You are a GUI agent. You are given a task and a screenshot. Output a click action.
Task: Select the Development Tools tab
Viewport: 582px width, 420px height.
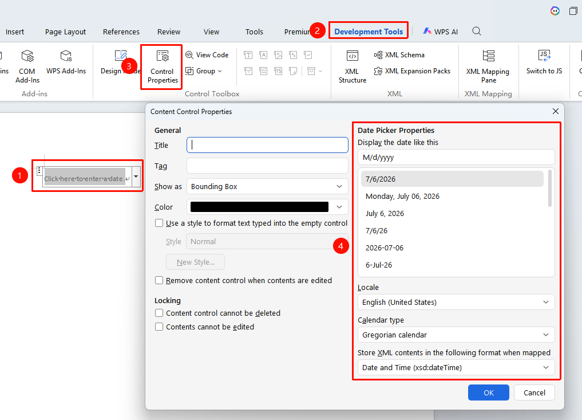point(369,32)
